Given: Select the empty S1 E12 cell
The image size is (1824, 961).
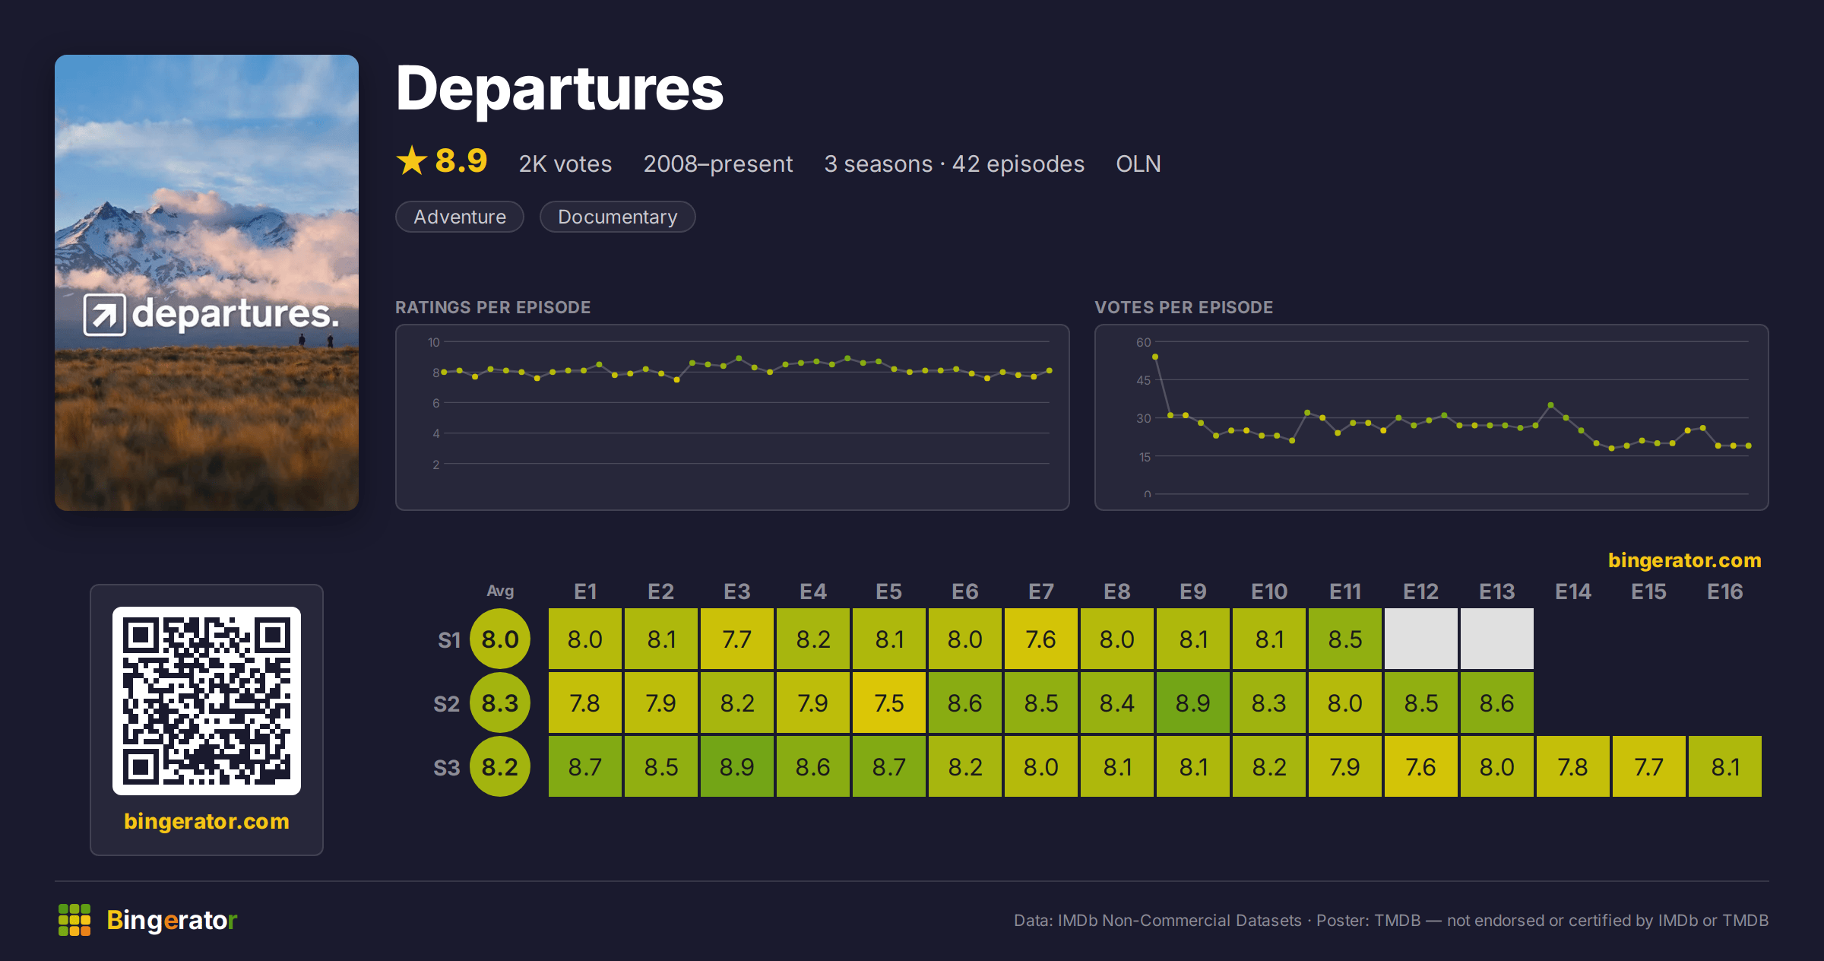Looking at the screenshot, I should coord(1421,639).
